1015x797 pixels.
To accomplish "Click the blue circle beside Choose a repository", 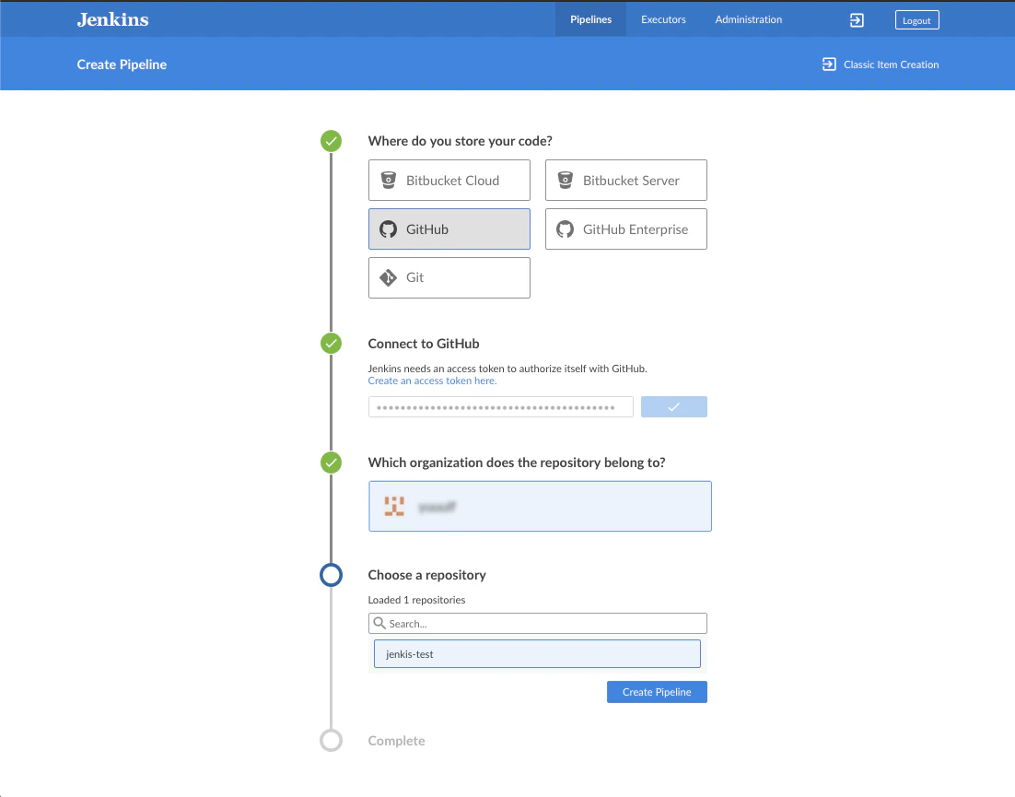I will click(331, 575).
